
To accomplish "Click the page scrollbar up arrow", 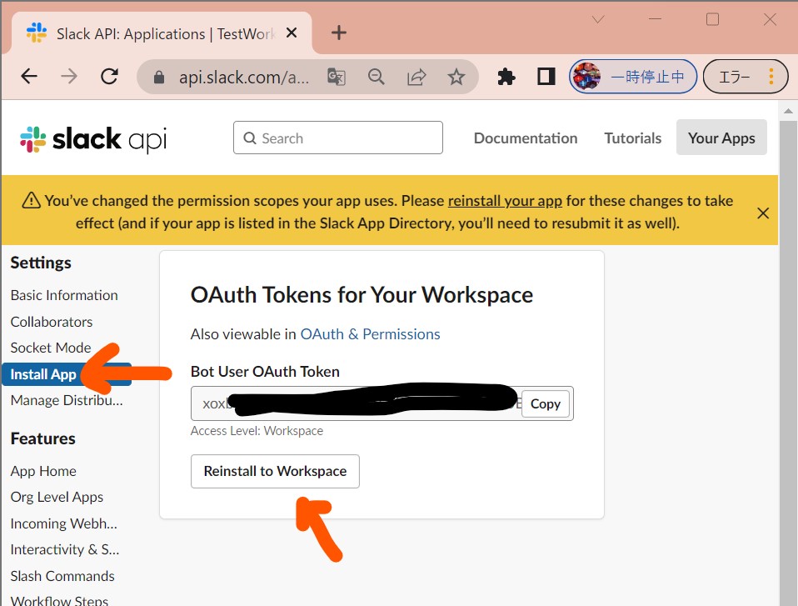I will pyautogui.click(x=788, y=111).
